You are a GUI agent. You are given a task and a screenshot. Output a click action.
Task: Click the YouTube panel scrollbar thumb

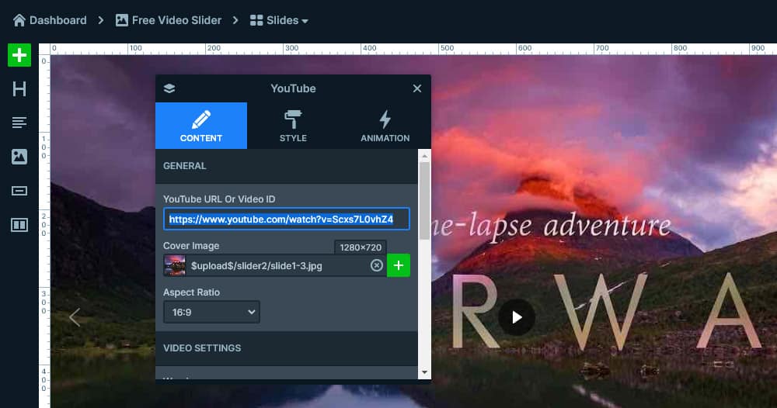(x=425, y=201)
